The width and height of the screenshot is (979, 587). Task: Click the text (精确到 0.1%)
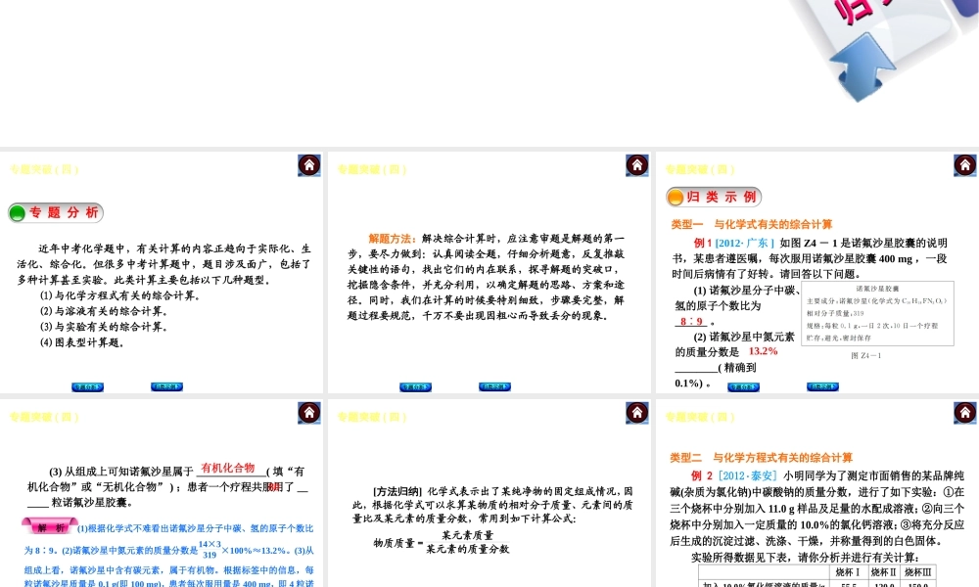tap(716, 375)
